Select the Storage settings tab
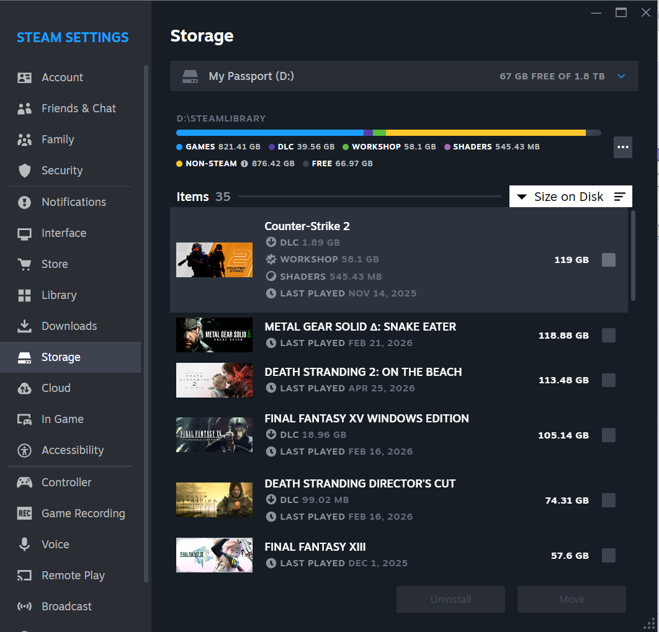 [x=71, y=357]
